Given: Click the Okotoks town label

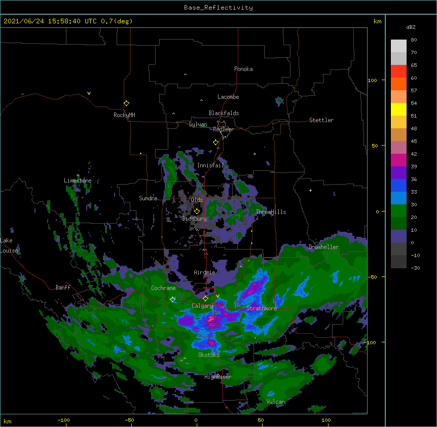Looking at the screenshot, I should [x=209, y=355].
